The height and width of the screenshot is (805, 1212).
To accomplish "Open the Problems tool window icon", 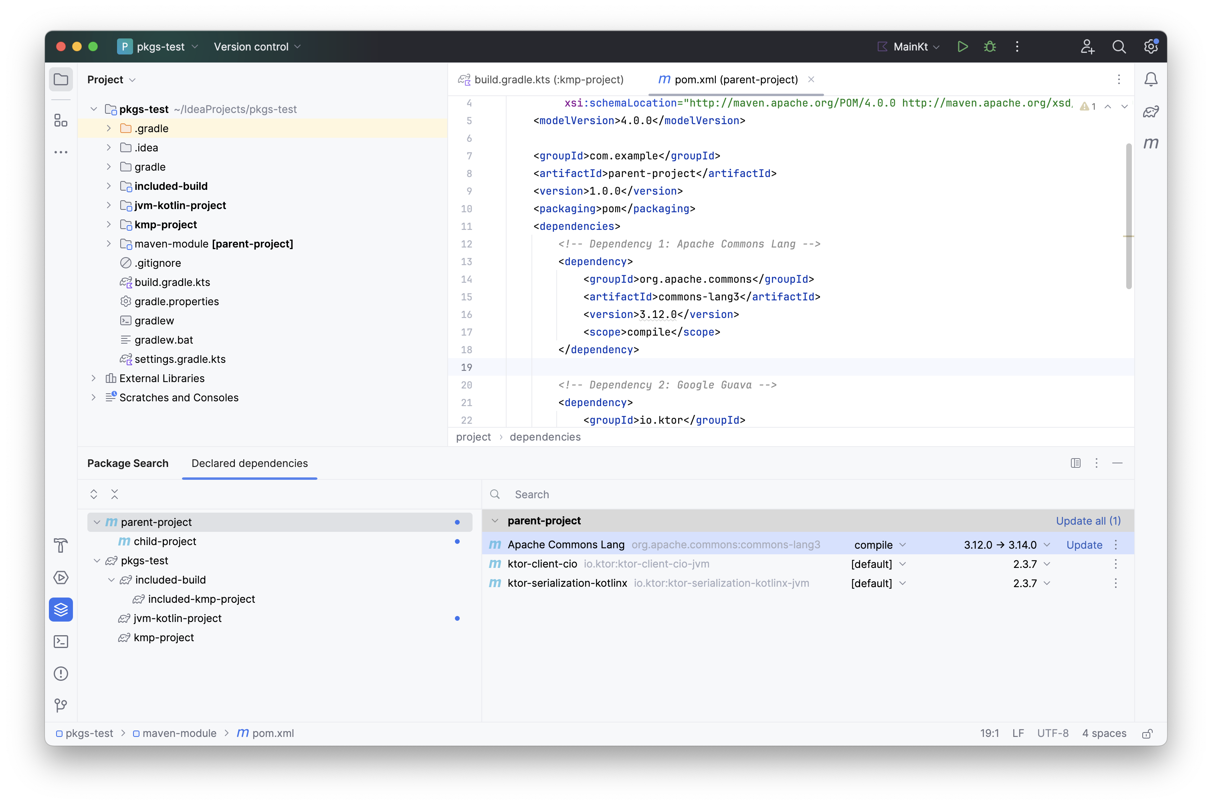I will click(61, 673).
